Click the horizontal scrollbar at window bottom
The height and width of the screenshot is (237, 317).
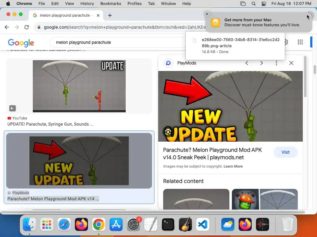click(153, 212)
